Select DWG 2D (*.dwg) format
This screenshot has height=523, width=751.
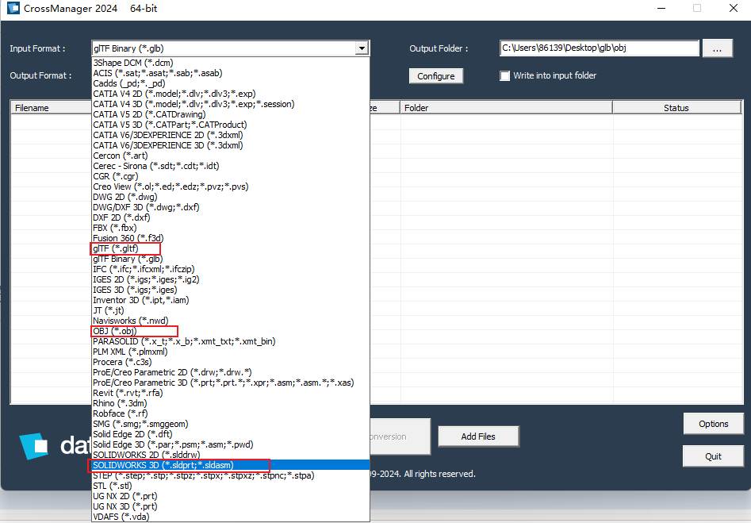[x=231, y=197]
